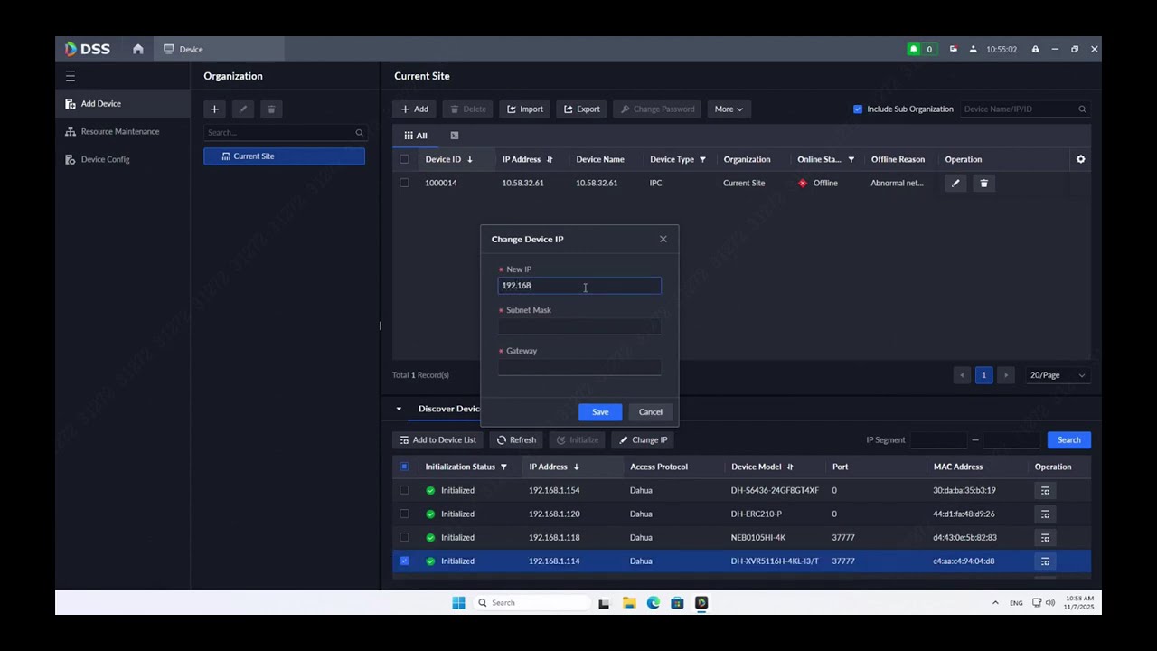Open operation icon for 192.168.1.118 row
Image resolution: width=1157 pixels, height=651 pixels.
tap(1045, 537)
